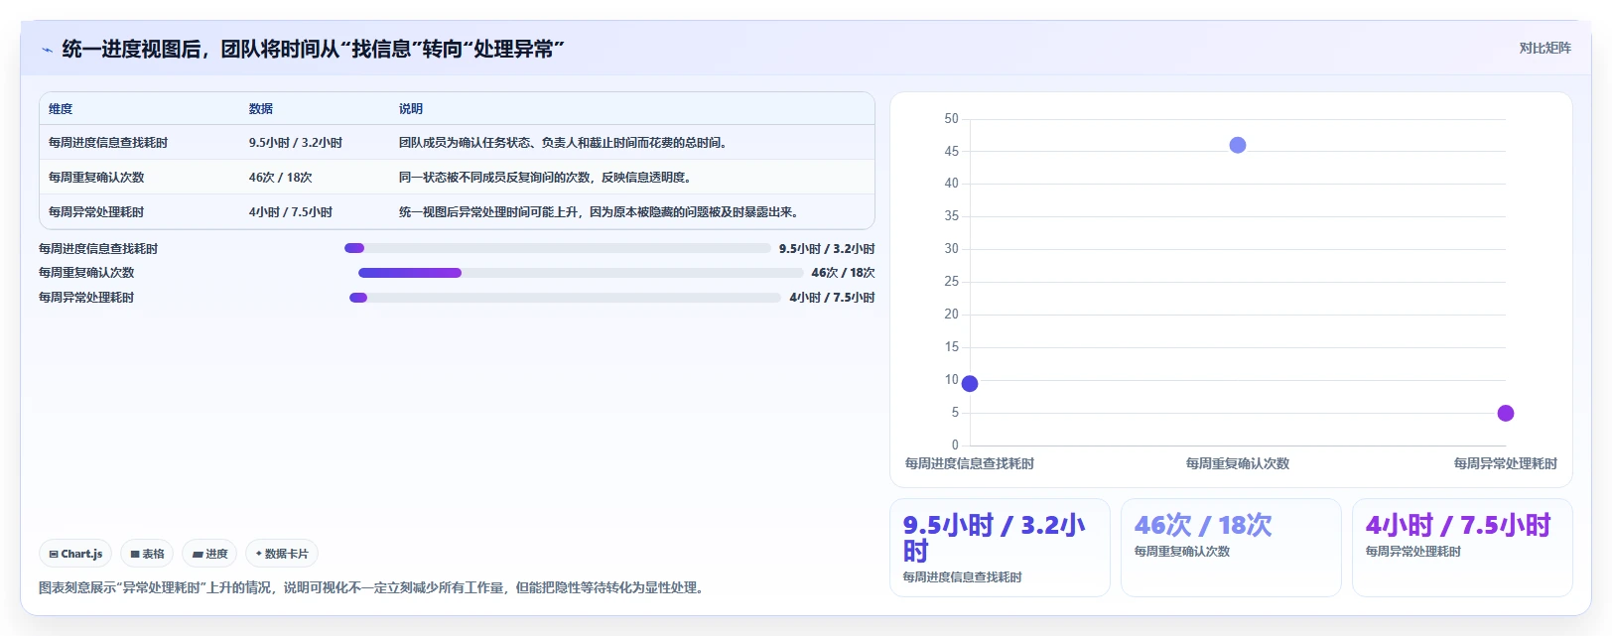Click card caption 每周重复确认次数
Screen dimensions: 1612x636
tap(1182, 552)
